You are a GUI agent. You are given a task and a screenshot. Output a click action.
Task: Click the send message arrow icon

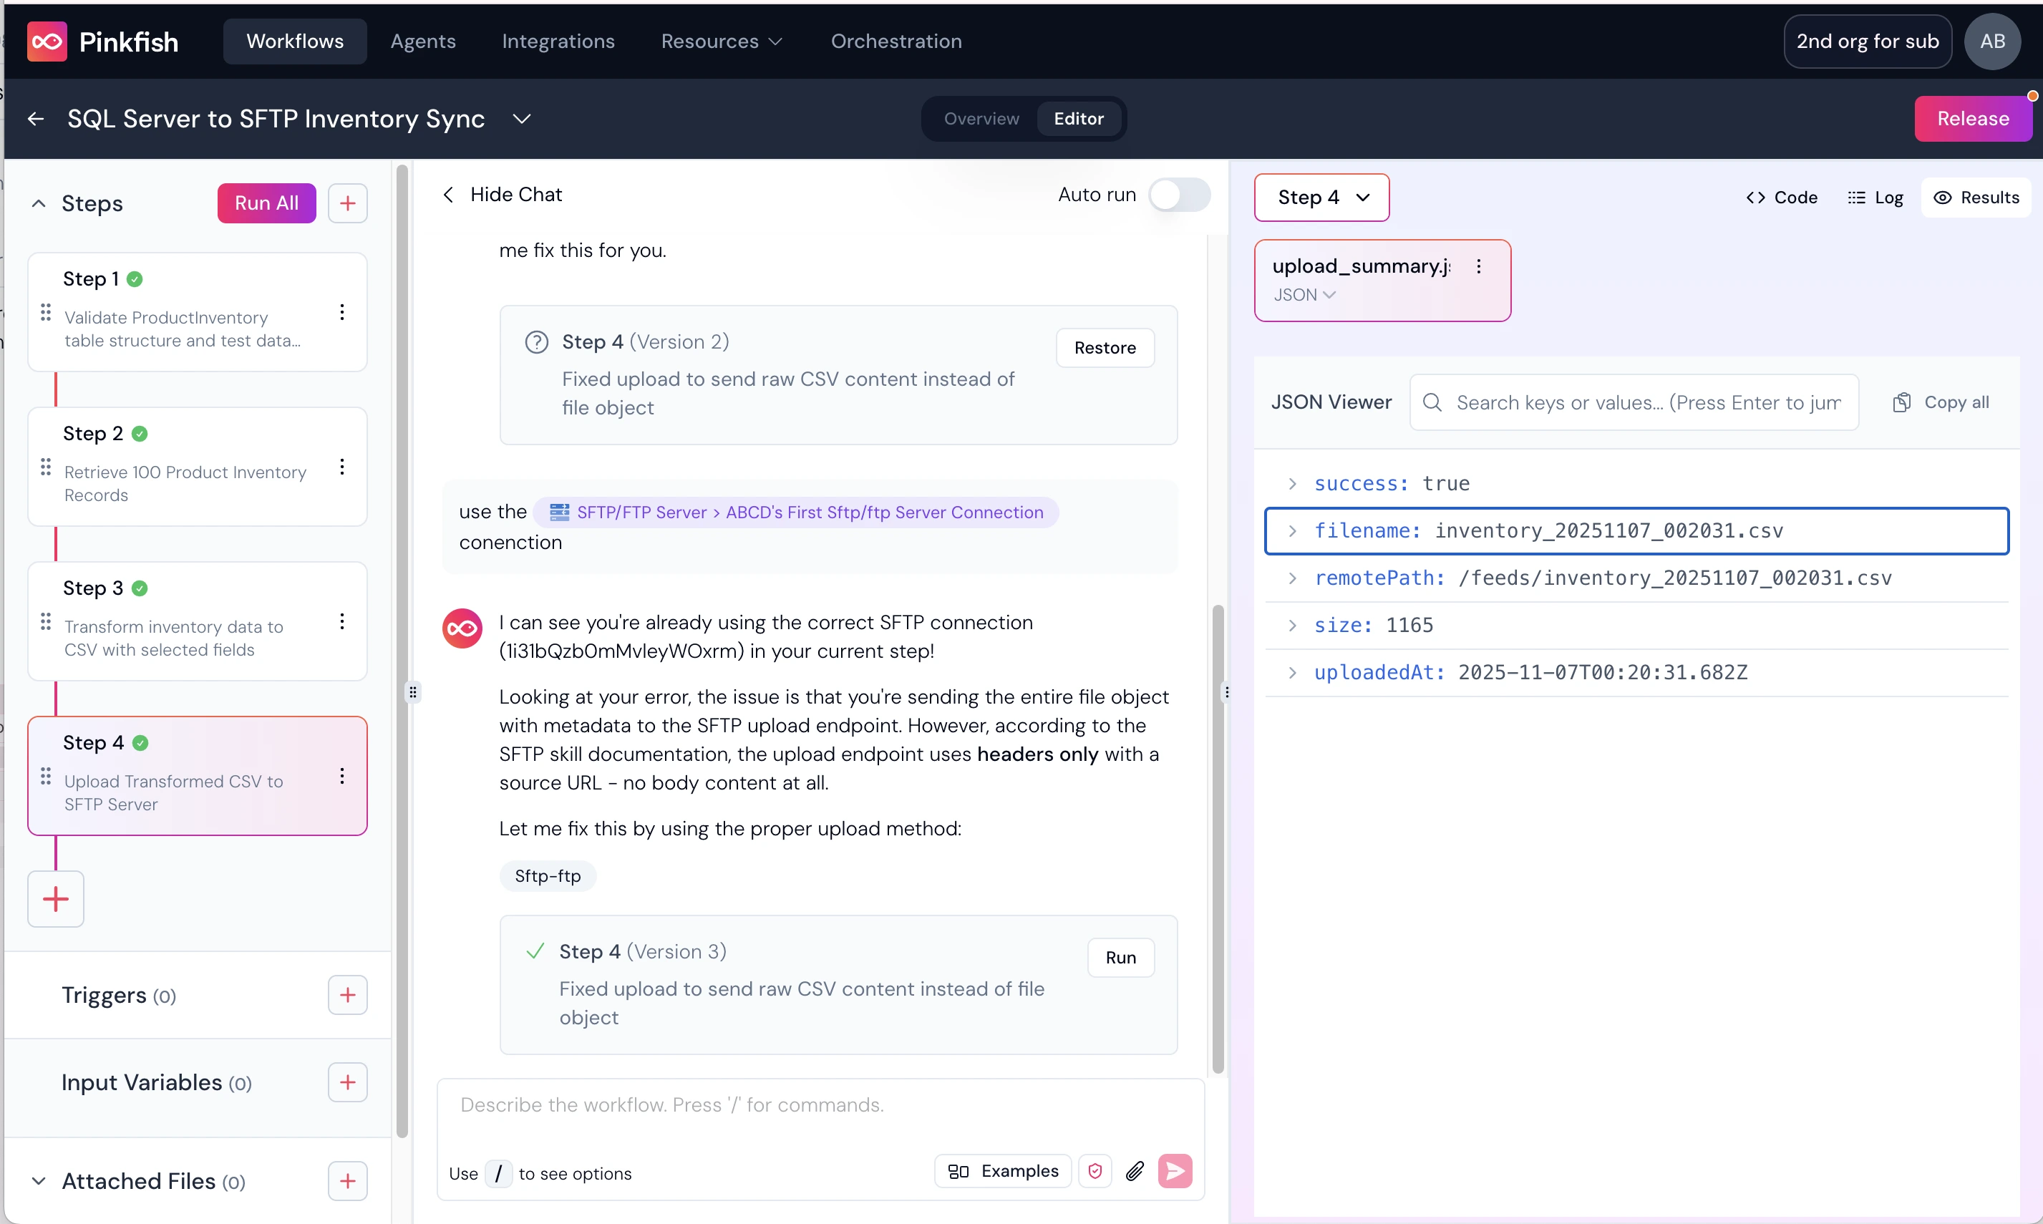1175,1170
